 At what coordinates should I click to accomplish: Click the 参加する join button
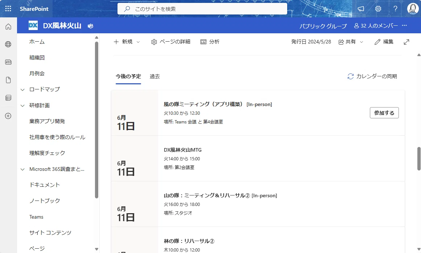click(x=384, y=113)
